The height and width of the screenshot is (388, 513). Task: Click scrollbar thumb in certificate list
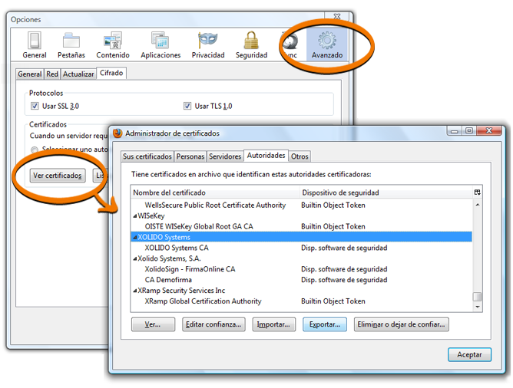click(478, 296)
